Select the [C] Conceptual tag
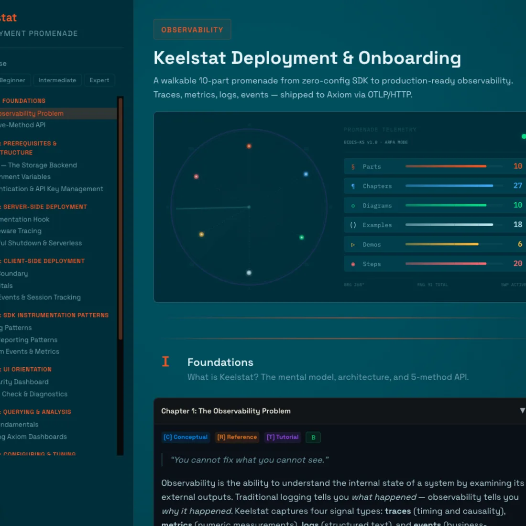The height and width of the screenshot is (526, 526). click(186, 437)
